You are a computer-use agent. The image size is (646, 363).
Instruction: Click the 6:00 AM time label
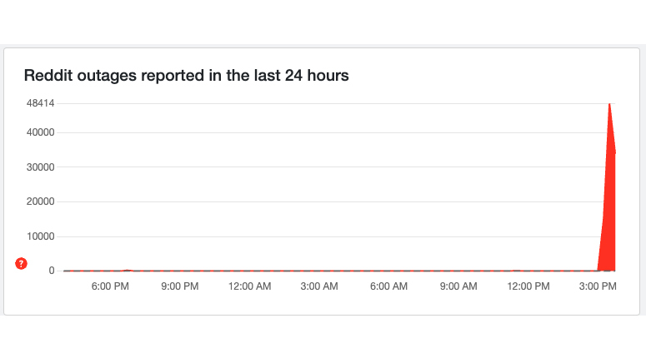pos(389,286)
